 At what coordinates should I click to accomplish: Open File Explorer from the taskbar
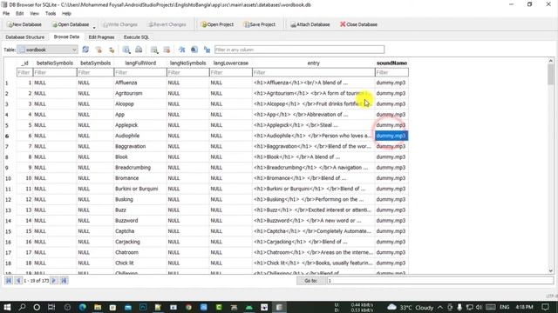pyautogui.click(x=98, y=307)
